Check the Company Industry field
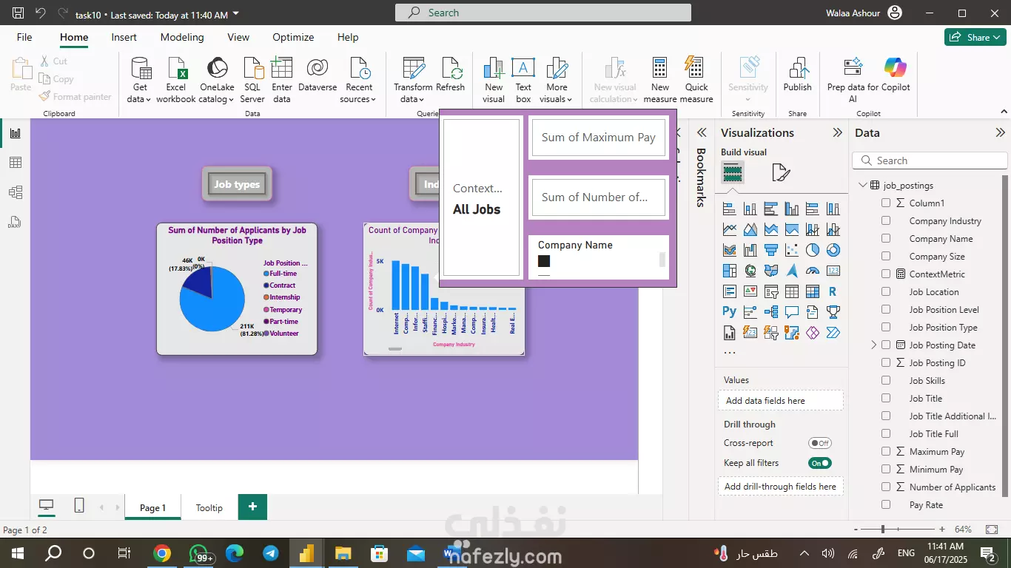Viewport: 1011px width, 568px height. coord(886,221)
